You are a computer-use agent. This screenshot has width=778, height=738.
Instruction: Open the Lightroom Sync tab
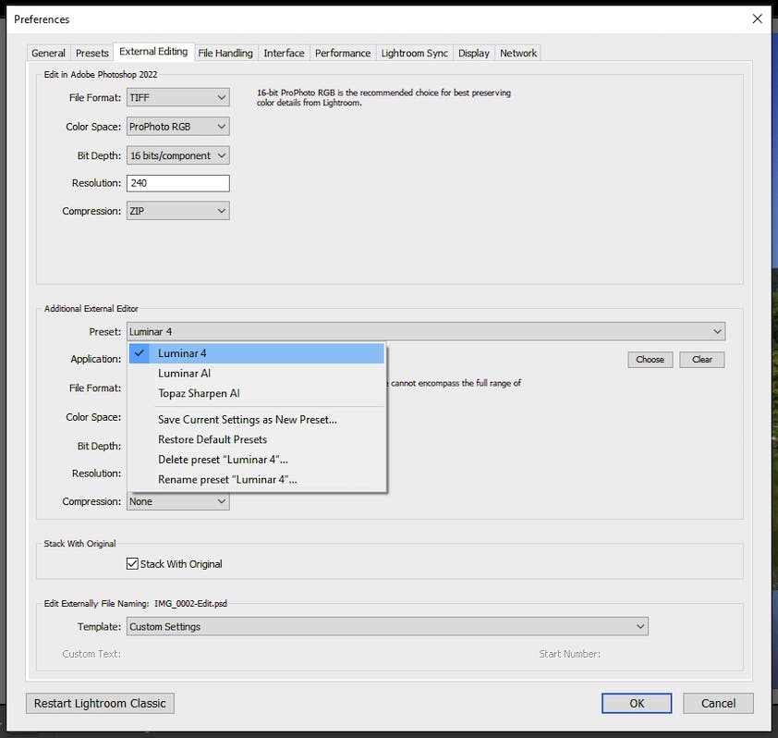pyautogui.click(x=414, y=53)
